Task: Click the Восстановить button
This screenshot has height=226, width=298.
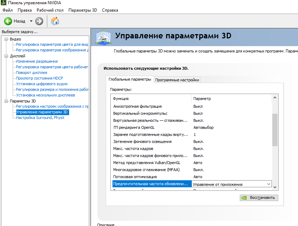Action: [259, 198]
